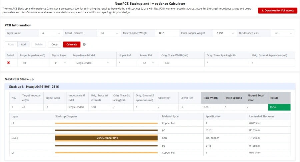Viewport: 300px width, 162px height.
Task: Open the Inner Copper Weight dropdown
Action: (x=225, y=33)
